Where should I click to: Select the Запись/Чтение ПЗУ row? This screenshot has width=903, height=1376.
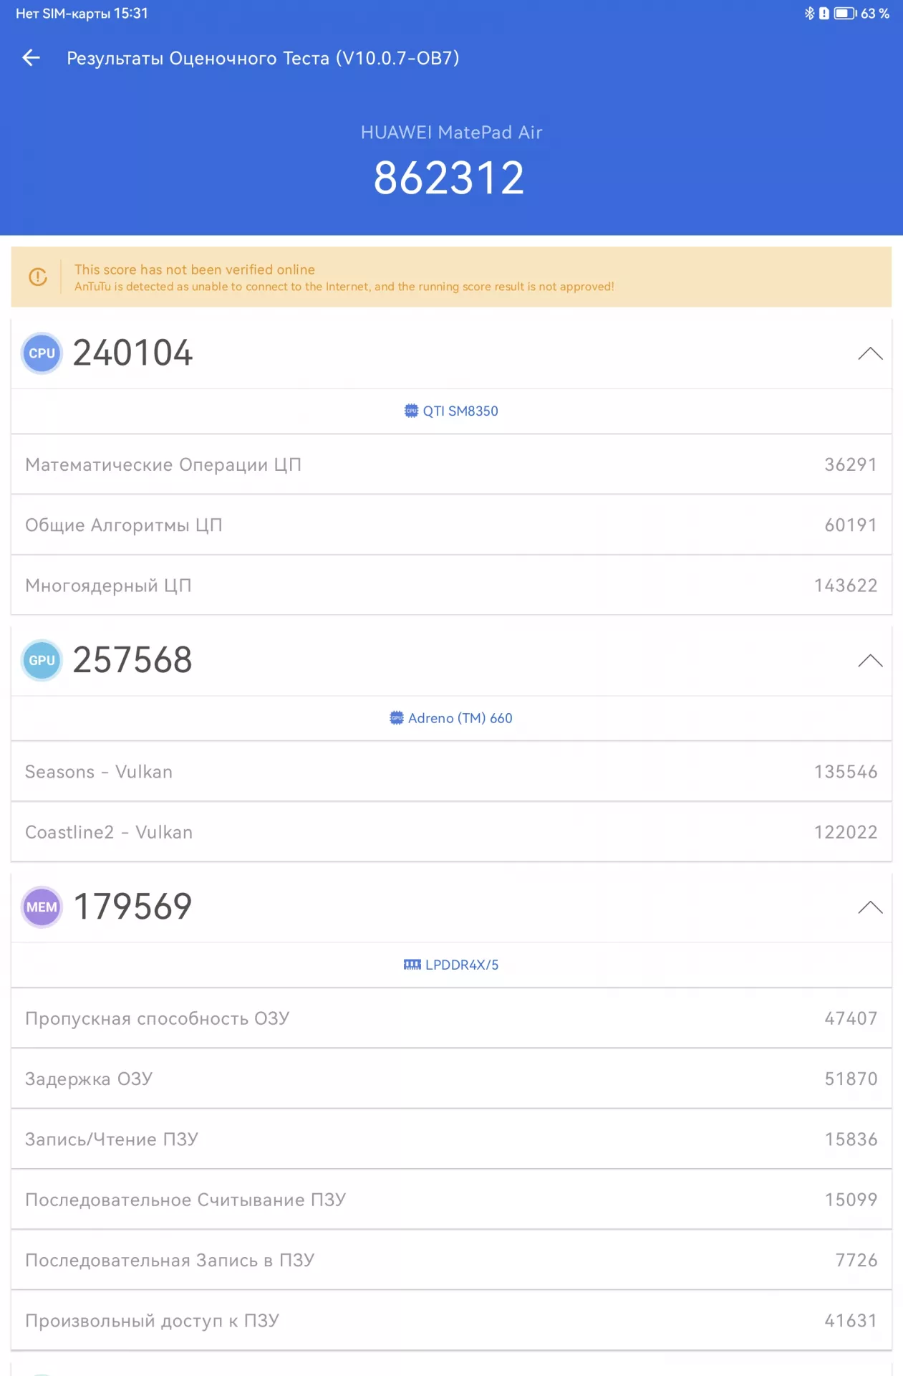tap(451, 1139)
